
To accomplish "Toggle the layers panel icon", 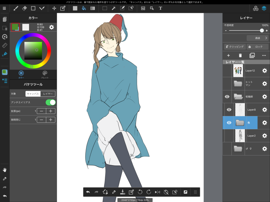I will [264, 8].
